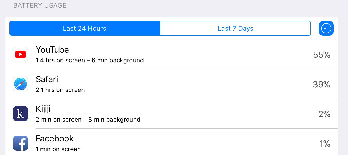Screen dimensions: 348x155
Task: Click the BATTERY USAGE section header
Action: click(x=40, y=6)
